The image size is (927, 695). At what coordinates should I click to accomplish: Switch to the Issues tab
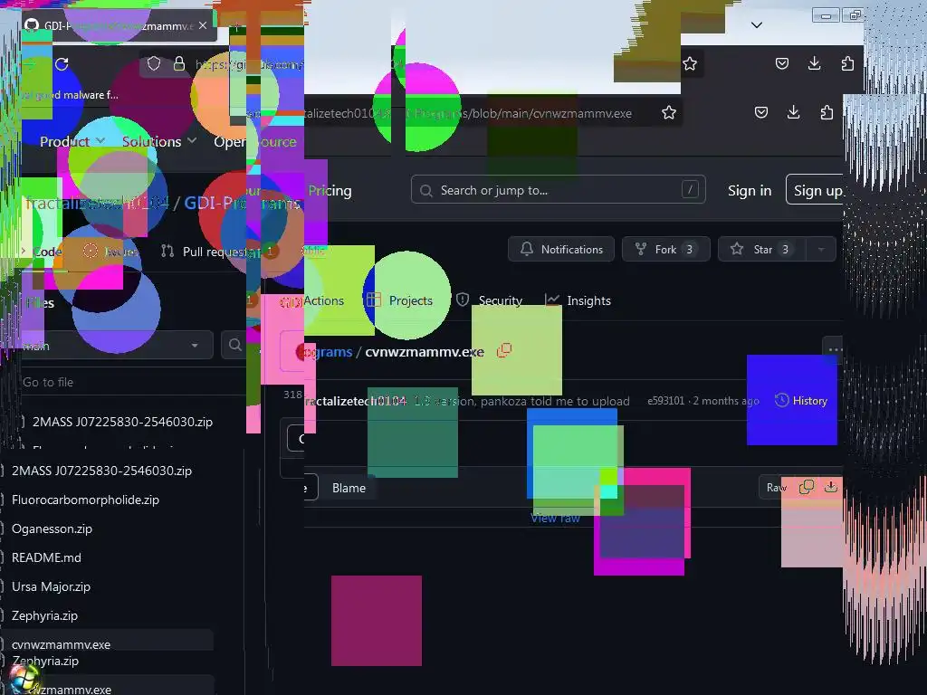point(111,252)
